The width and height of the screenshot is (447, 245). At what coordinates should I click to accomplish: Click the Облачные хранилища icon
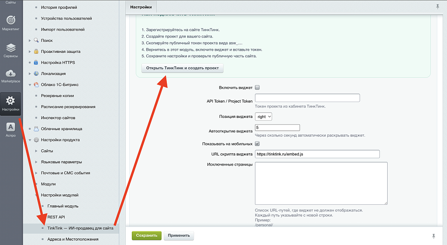point(36,129)
